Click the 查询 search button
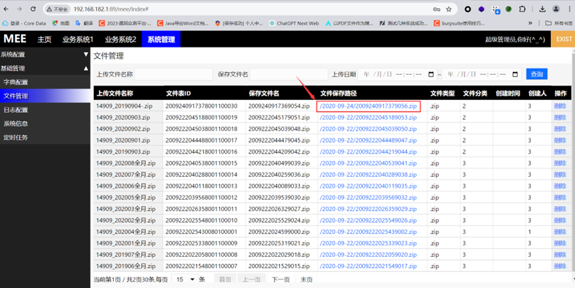Image resolution: width=575 pixels, height=288 pixels. pos(536,74)
